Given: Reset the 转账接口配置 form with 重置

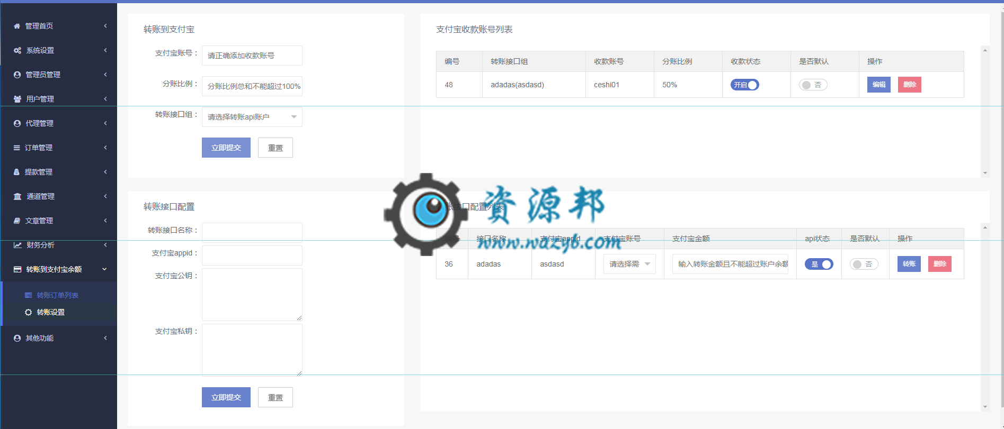Looking at the screenshot, I should pos(276,397).
